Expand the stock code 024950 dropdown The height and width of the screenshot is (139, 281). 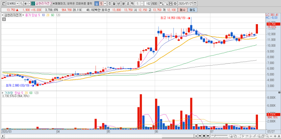click(17, 3)
